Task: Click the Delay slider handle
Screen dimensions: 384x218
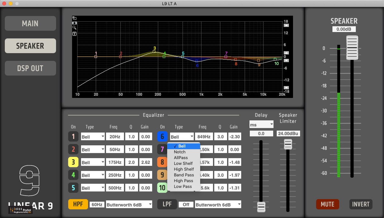Action: 261,207
